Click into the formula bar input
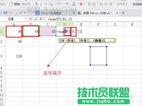The image size is (142, 106). tap(94, 19)
